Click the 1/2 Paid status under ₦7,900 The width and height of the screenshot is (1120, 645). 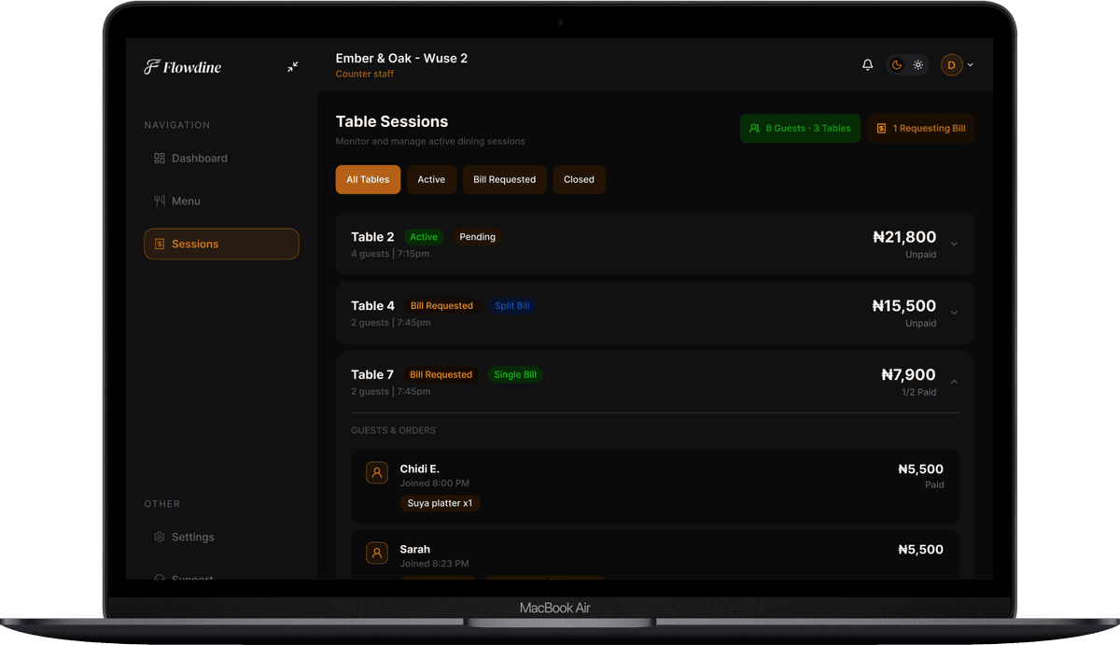pyautogui.click(x=919, y=392)
